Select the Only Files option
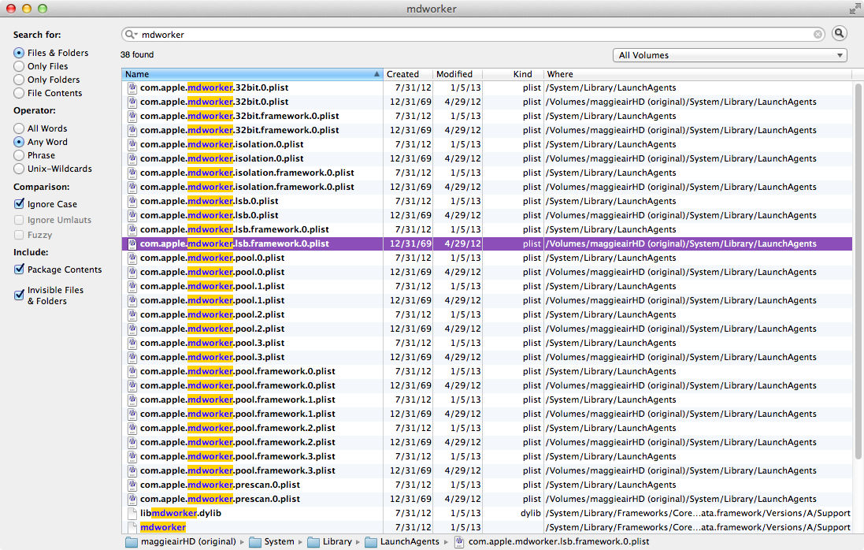Viewport: 864px width, 550px height. pyautogui.click(x=19, y=66)
